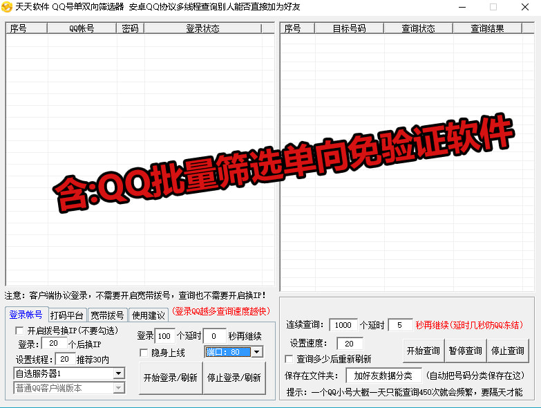Click 开始登录/刷新 button

click(x=171, y=378)
